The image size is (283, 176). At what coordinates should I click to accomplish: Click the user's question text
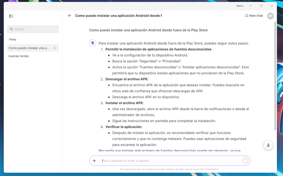[148, 30]
